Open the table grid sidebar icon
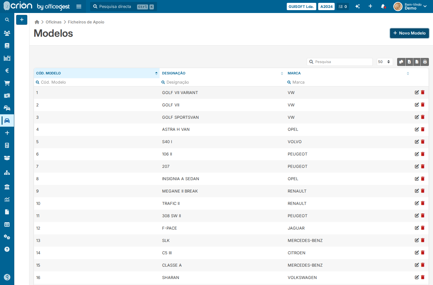 tap(7, 225)
